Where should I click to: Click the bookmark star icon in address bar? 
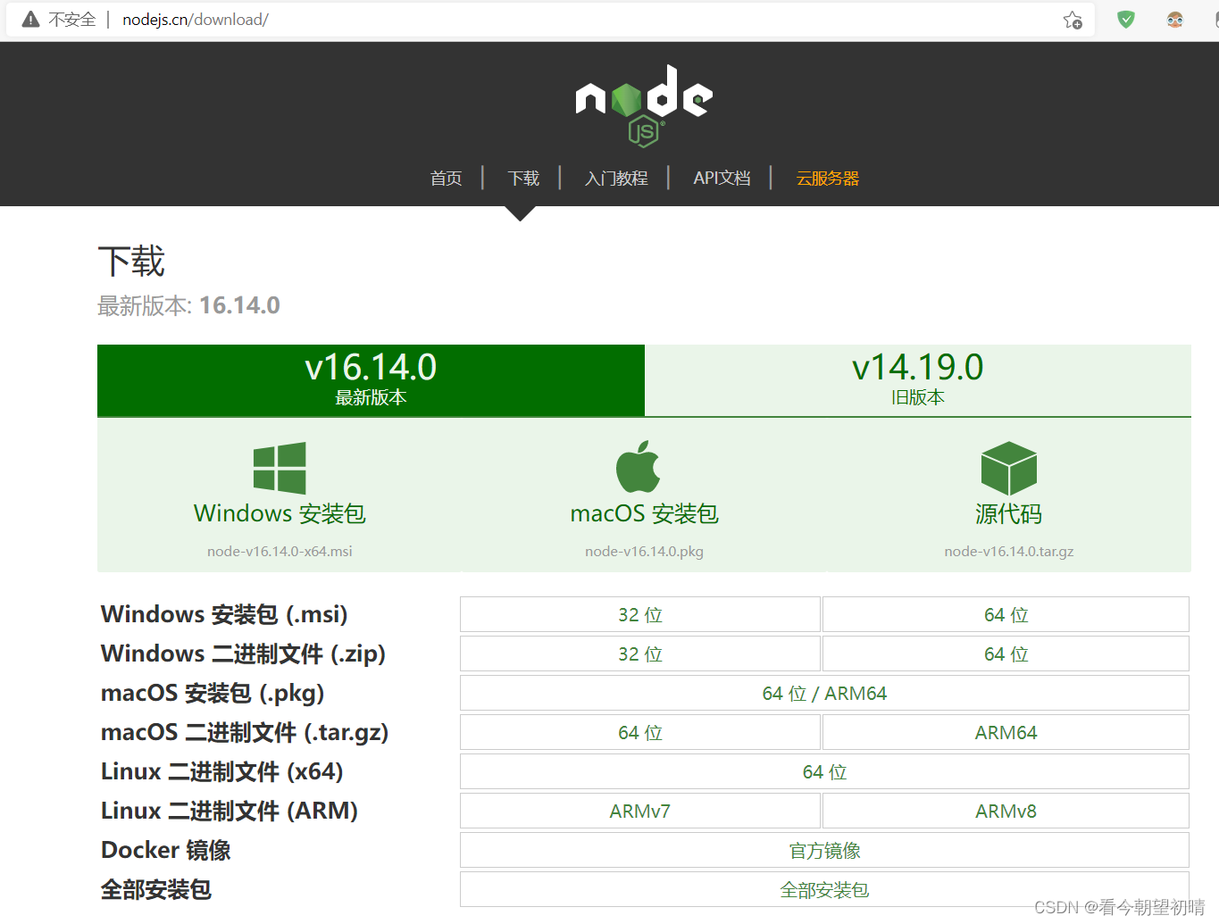pyautogui.click(x=1073, y=20)
